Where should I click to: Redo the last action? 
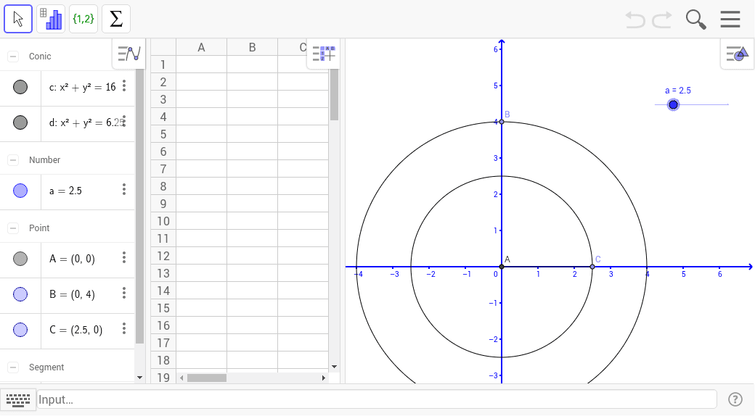[x=662, y=20]
